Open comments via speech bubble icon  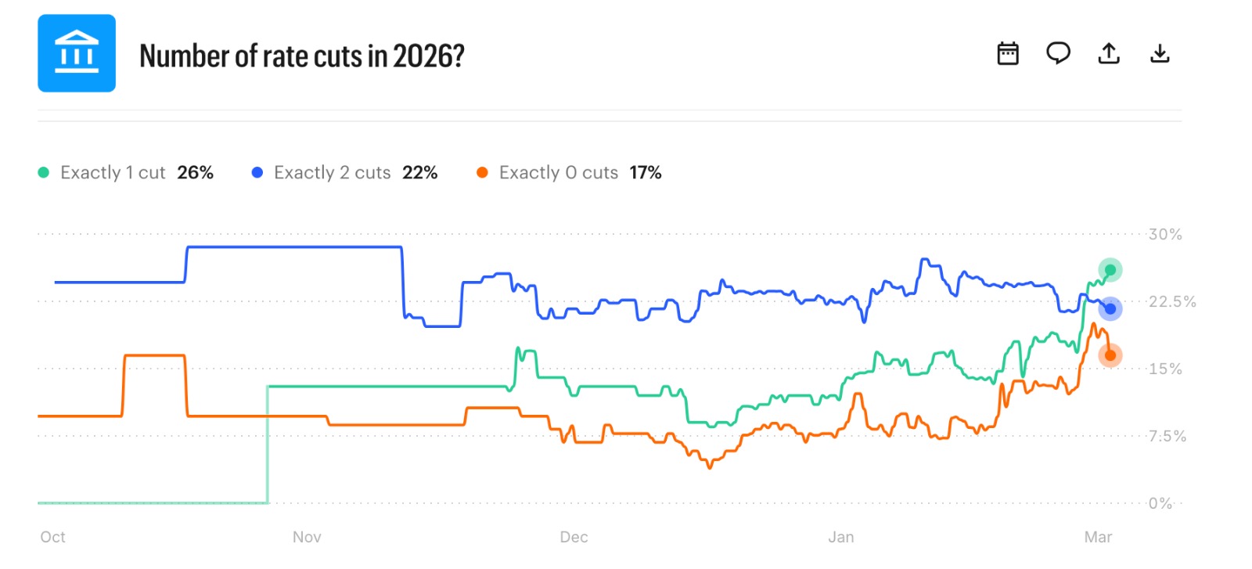click(1058, 53)
